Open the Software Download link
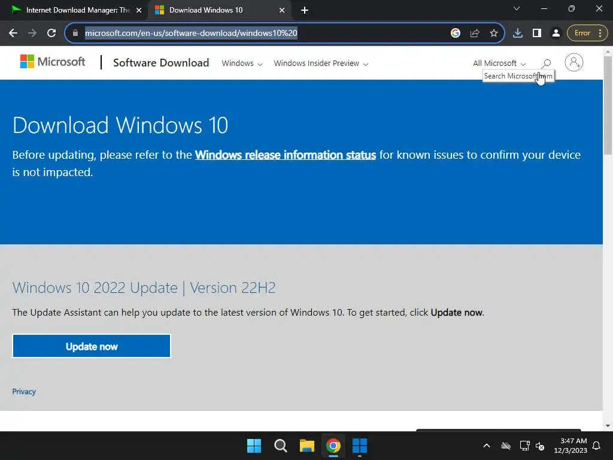Viewport: 613px width, 460px height. [161, 62]
